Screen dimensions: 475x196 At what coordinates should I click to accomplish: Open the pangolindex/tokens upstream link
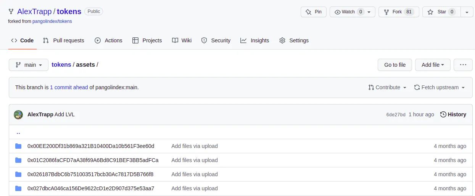point(52,21)
